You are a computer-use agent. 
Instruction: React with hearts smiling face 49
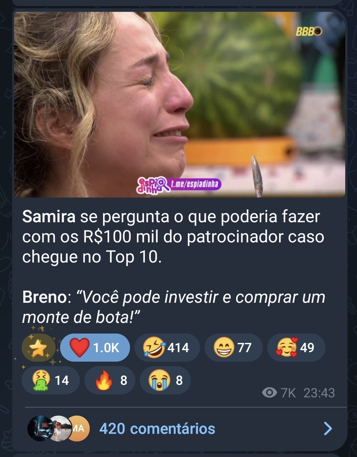pos(296,348)
